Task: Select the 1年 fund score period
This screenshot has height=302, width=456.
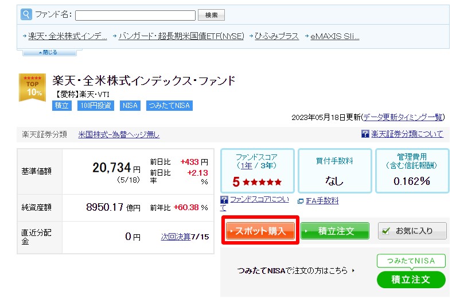Action: (x=246, y=166)
